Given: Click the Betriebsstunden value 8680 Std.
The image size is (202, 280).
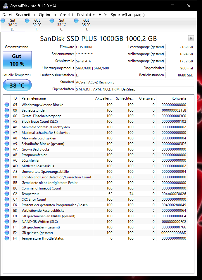Looking at the screenshot, I should pyautogui.click(x=180, y=75).
